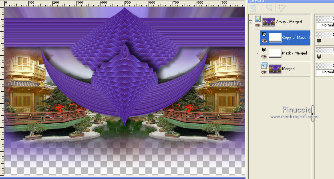Click the Delete Layer toolbar icon
334x179 pixels.
(269, 8)
